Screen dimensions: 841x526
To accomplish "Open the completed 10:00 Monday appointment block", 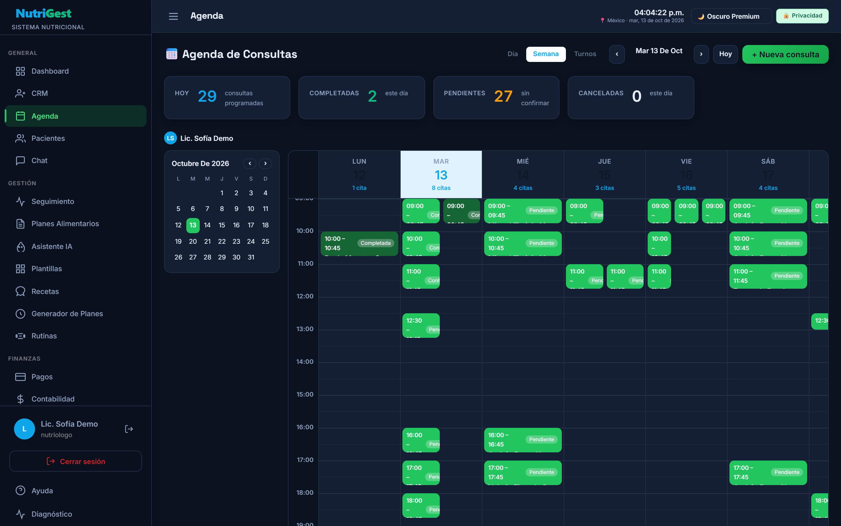I will click(x=359, y=243).
